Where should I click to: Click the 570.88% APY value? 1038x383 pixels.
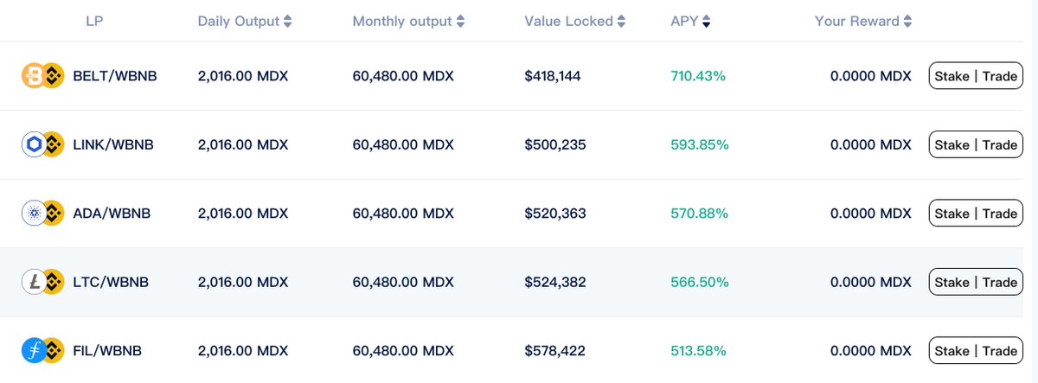click(700, 214)
